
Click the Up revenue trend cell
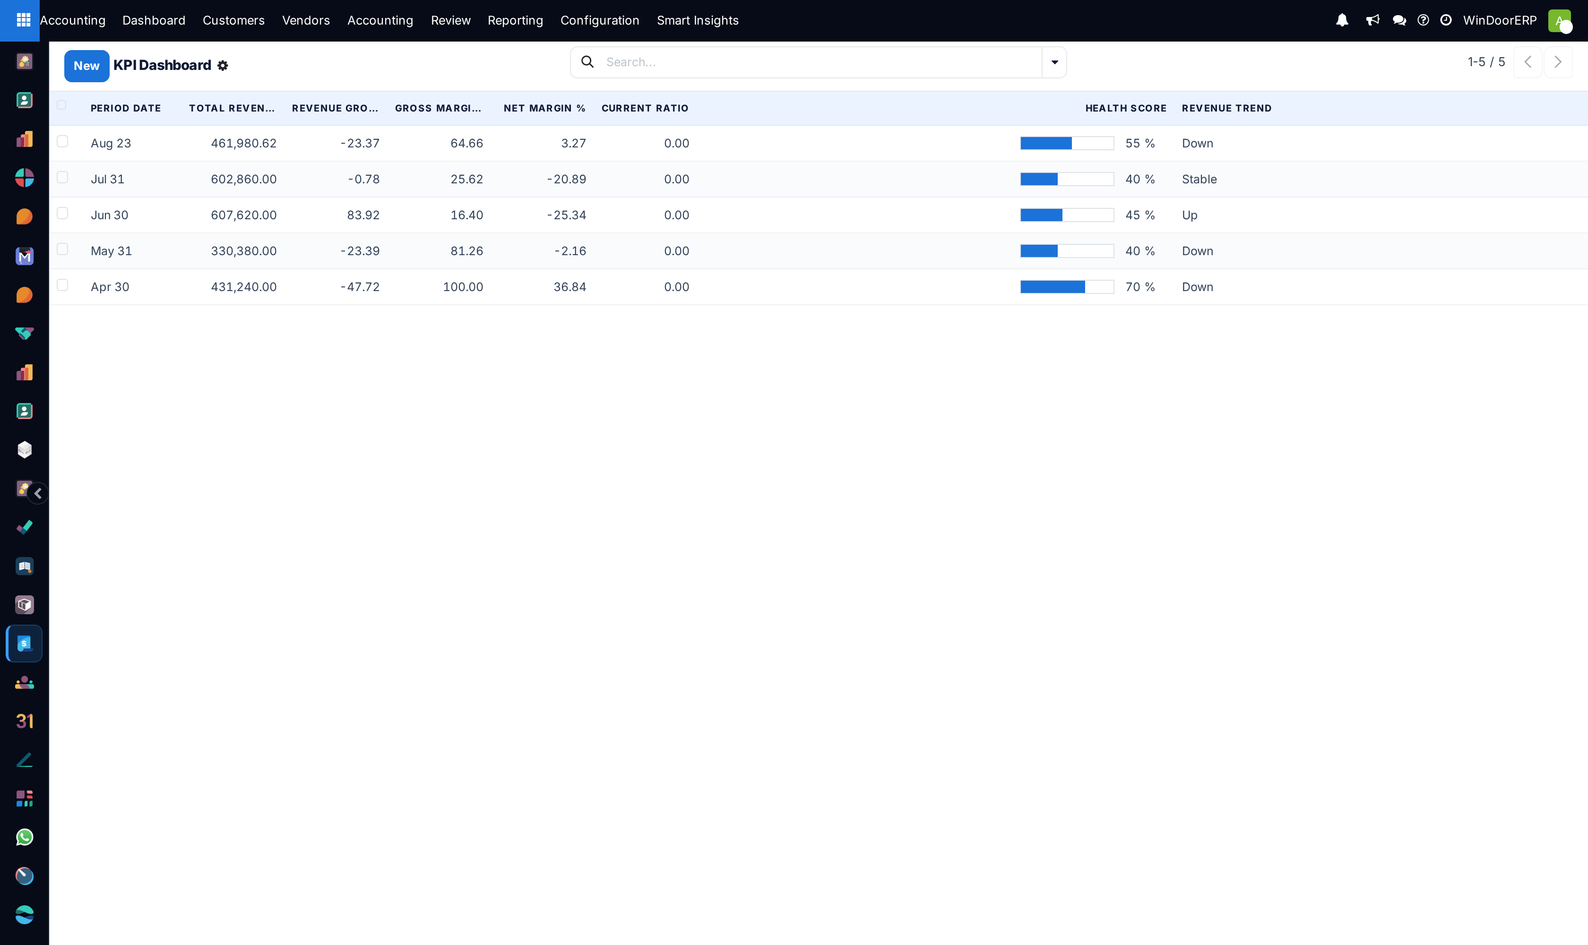coord(1189,215)
